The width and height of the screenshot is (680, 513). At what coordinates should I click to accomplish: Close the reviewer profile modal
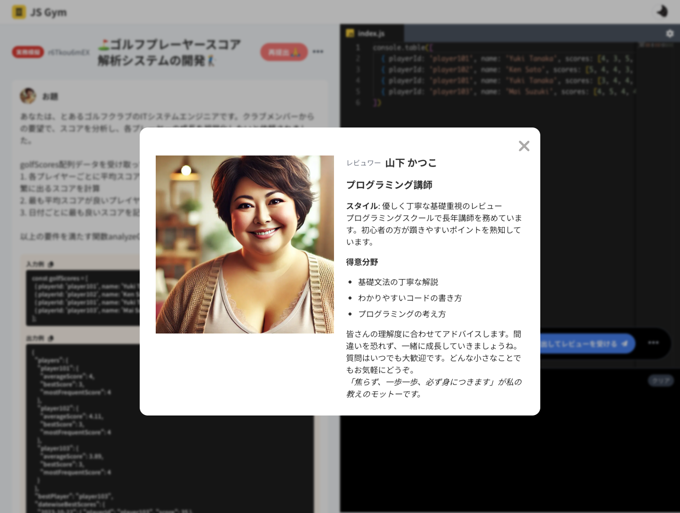pyautogui.click(x=524, y=146)
